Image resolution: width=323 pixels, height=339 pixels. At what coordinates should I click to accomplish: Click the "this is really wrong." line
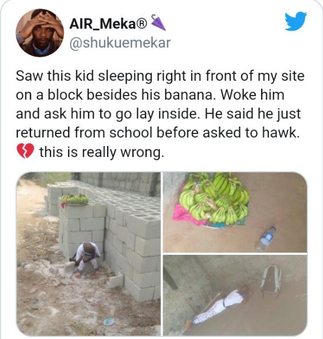(x=101, y=152)
